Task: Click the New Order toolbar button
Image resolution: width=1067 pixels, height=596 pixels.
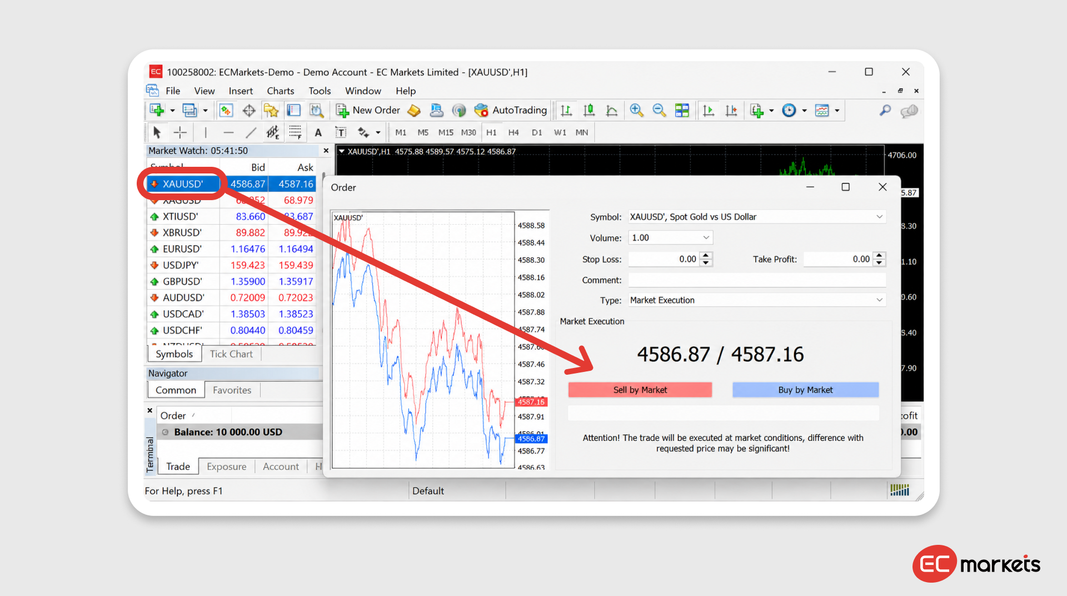Action: click(367, 110)
